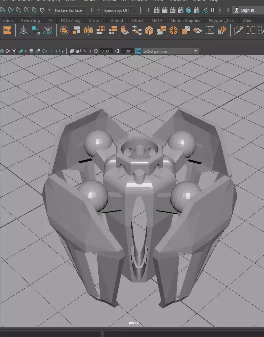Click the gamma icon beside 1.00
Viewport: 264px width, 337px height.
[117, 51]
